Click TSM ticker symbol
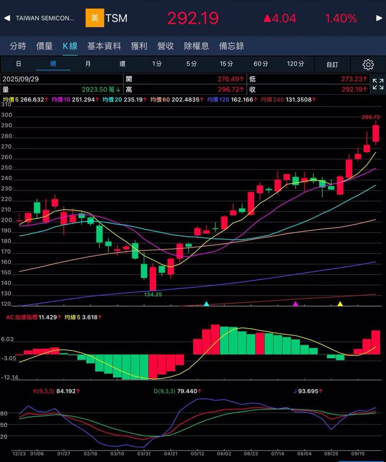The width and height of the screenshot is (386, 462). coord(116,18)
